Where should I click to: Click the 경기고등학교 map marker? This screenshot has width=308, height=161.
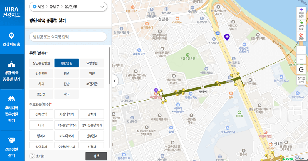(228, 128)
